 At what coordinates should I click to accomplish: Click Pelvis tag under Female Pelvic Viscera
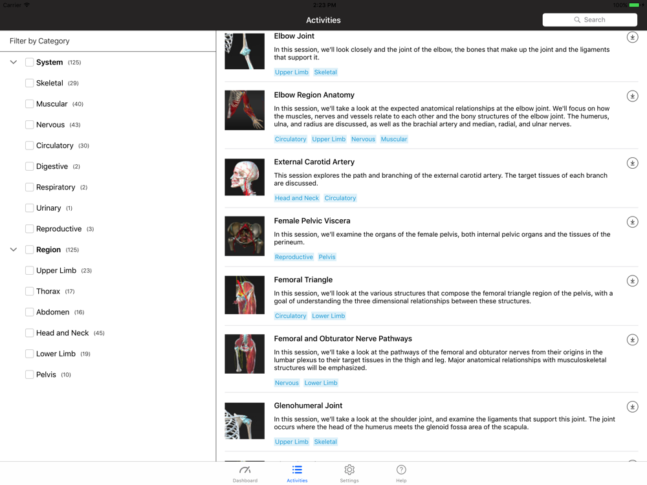pos(327,257)
